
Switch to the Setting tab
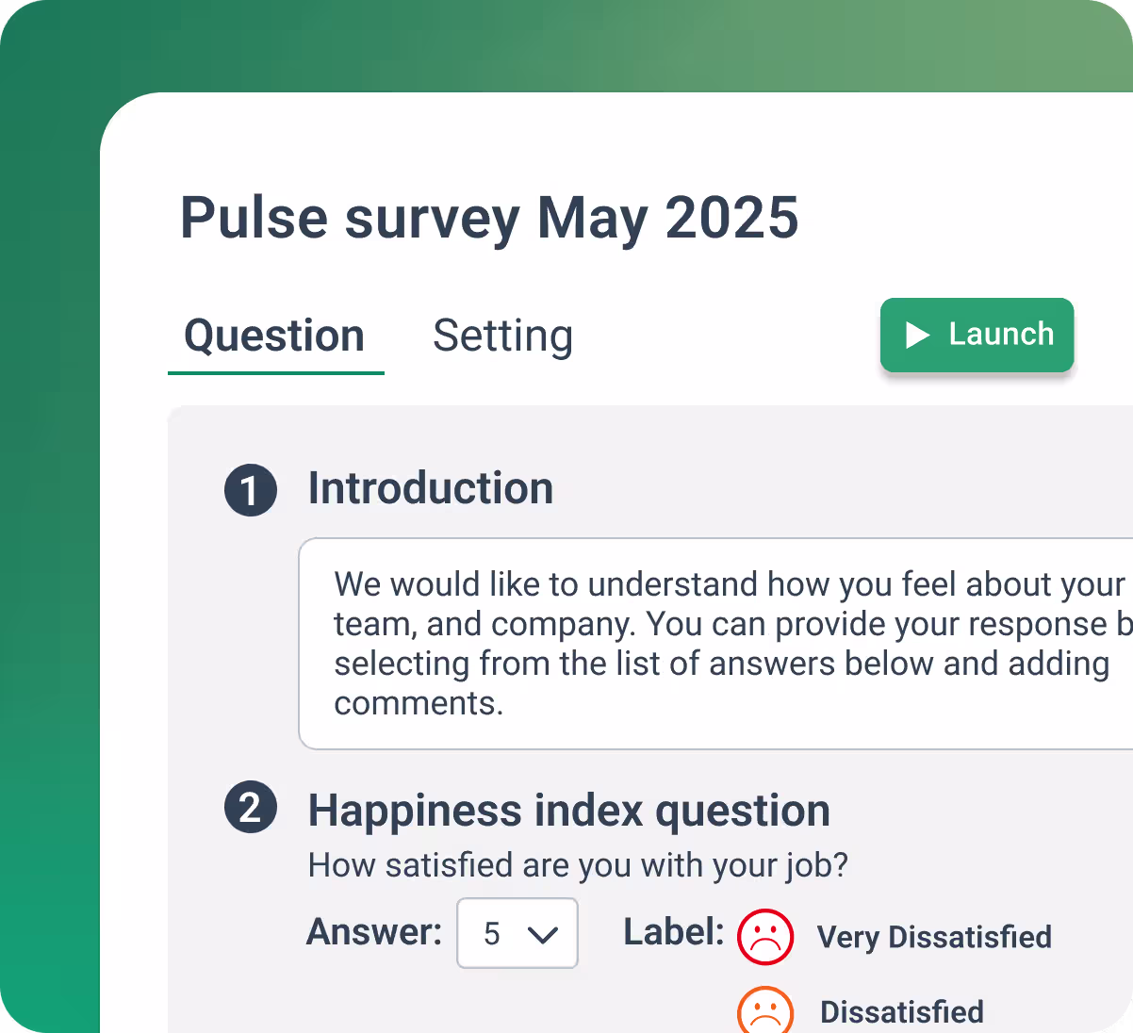tap(502, 336)
